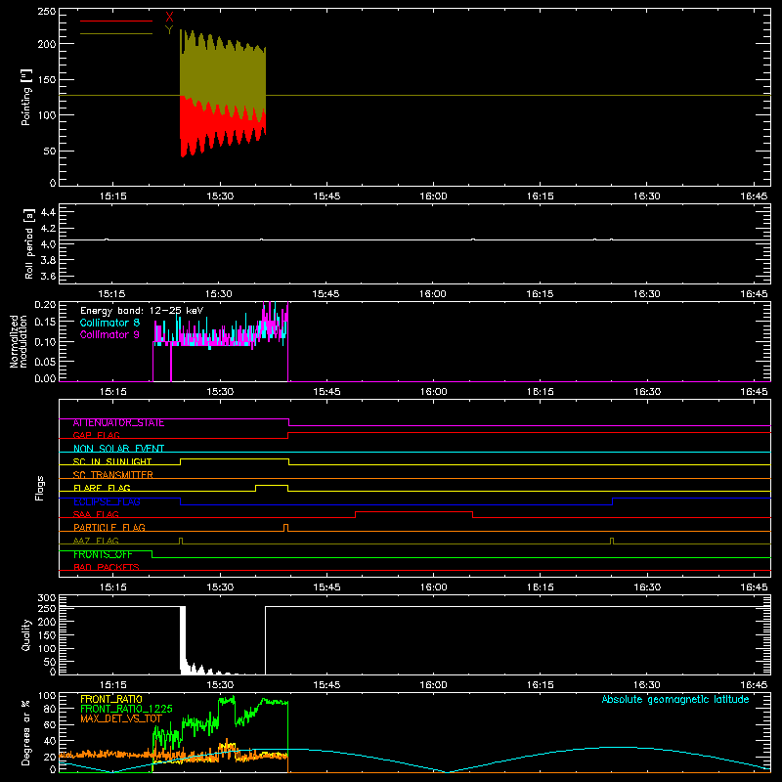Viewport: 782px width, 782px height.
Task: Select the 'Normalized modulation' axis title
Action: click(x=19, y=341)
